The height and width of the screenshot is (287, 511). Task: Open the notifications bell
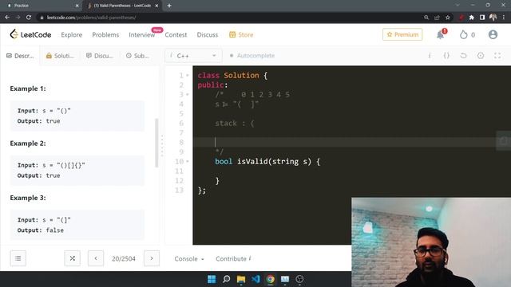440,34
